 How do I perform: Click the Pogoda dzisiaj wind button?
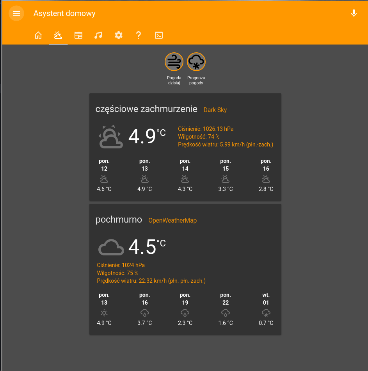click(174, 62)
